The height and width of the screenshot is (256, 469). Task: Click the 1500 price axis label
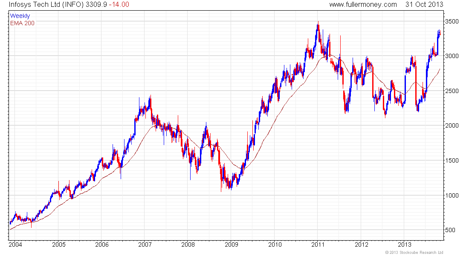pyautogui.click(x=452, y=160)
